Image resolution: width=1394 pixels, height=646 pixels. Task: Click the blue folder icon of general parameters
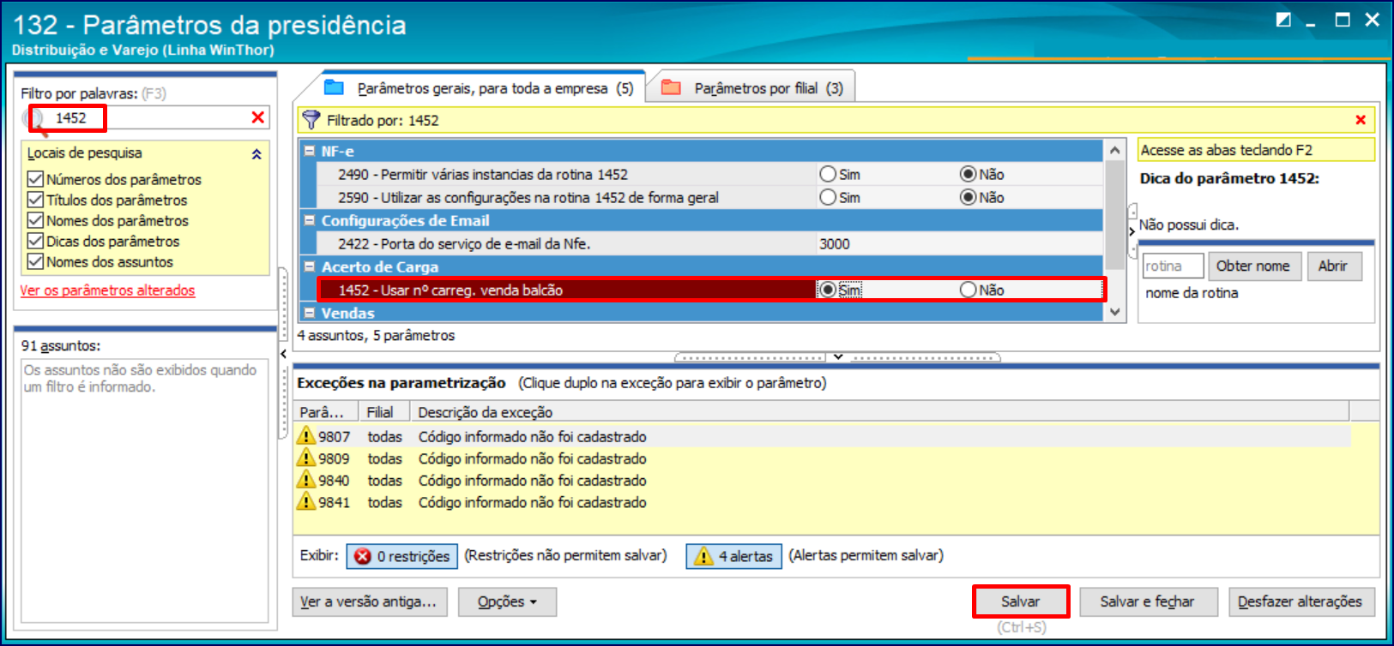pyautogui.click(x=334, y=87)
